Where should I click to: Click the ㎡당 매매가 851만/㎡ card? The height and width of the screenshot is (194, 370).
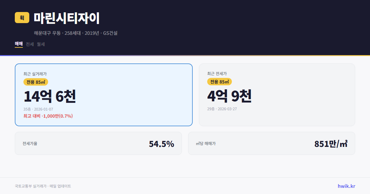271,143
